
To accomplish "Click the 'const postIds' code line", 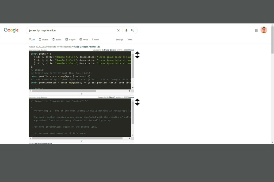I will (x=61, y=76).
